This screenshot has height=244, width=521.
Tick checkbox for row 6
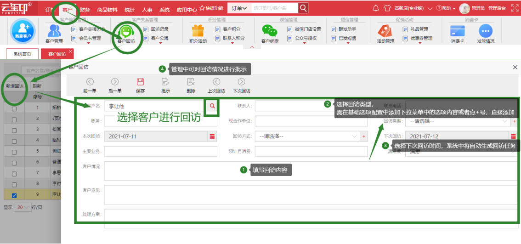tap(14, 163)
